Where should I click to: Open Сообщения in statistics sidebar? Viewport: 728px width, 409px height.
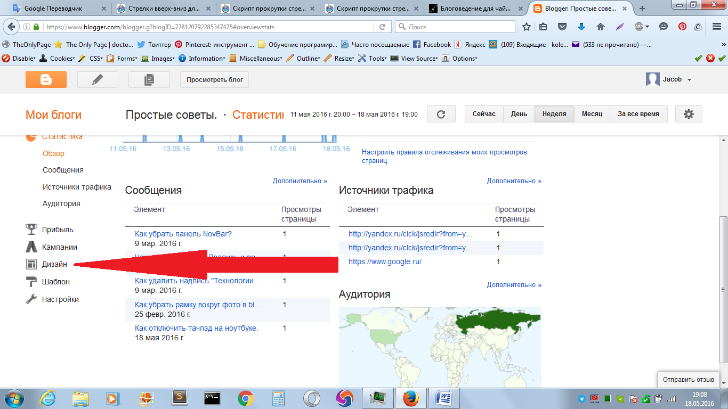(x=63, y=170)
